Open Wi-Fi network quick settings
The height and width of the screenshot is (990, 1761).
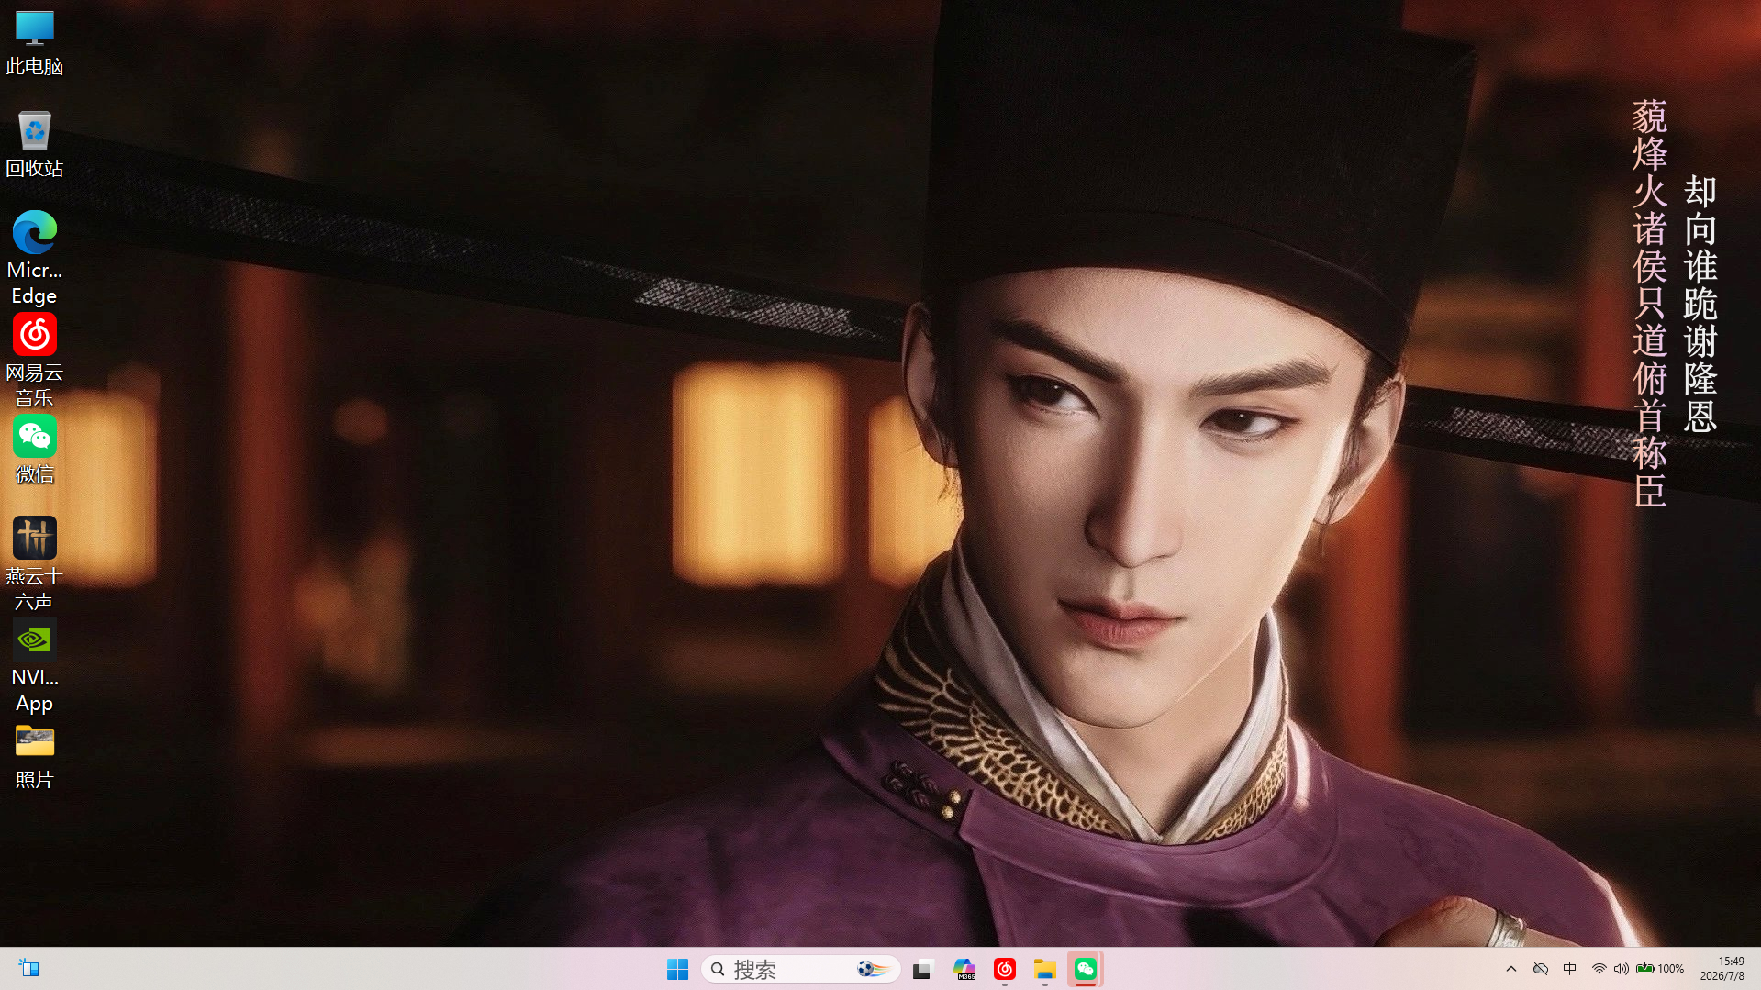(x=1599, y=969)
